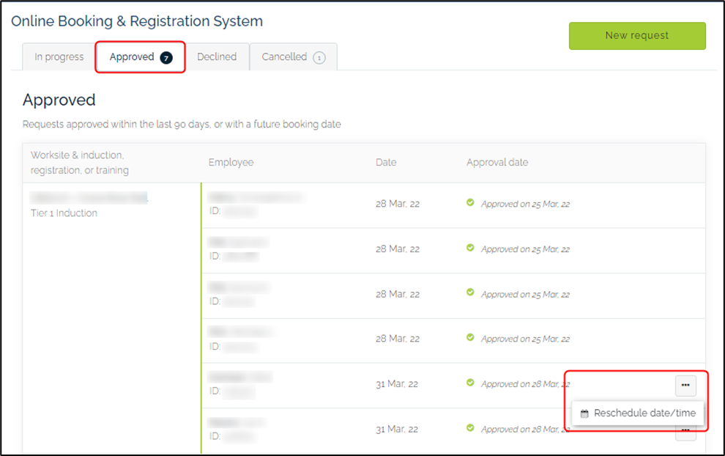The width and height of the screenshot is (725, 456).
Task: Click the Date column header
Action: pos(386,162)
